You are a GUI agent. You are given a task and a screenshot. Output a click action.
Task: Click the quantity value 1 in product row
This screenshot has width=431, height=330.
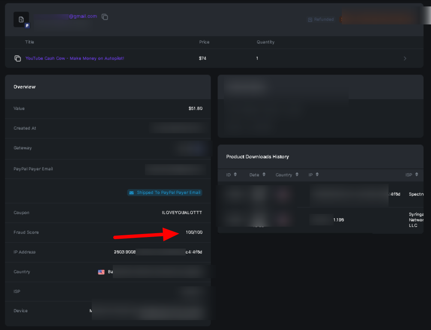point(257,58)
